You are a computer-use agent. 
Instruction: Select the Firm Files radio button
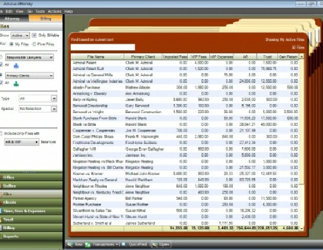tap(34, 44)
